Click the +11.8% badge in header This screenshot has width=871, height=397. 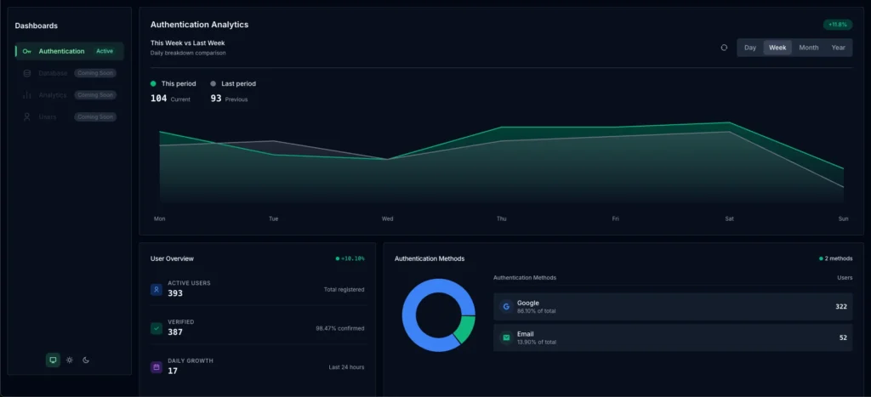838,25
